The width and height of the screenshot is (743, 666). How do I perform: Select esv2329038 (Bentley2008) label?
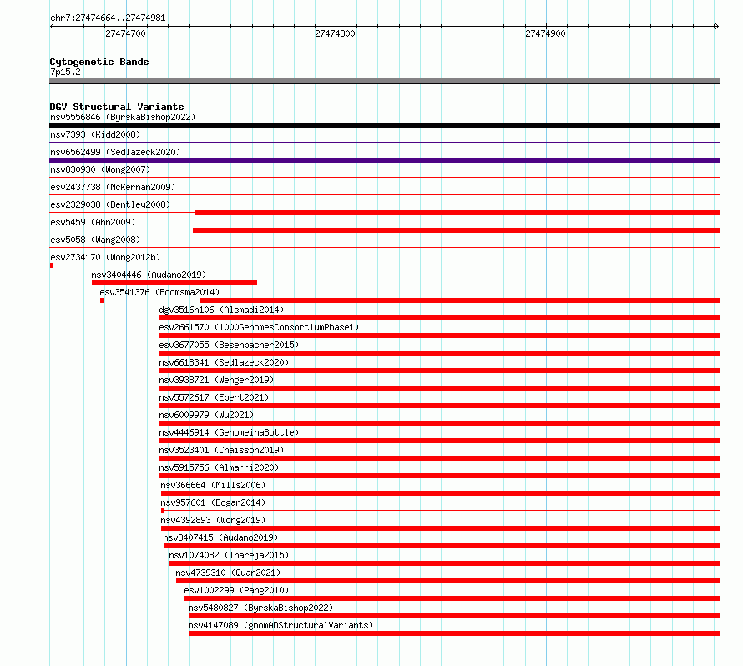coord(110,204)
